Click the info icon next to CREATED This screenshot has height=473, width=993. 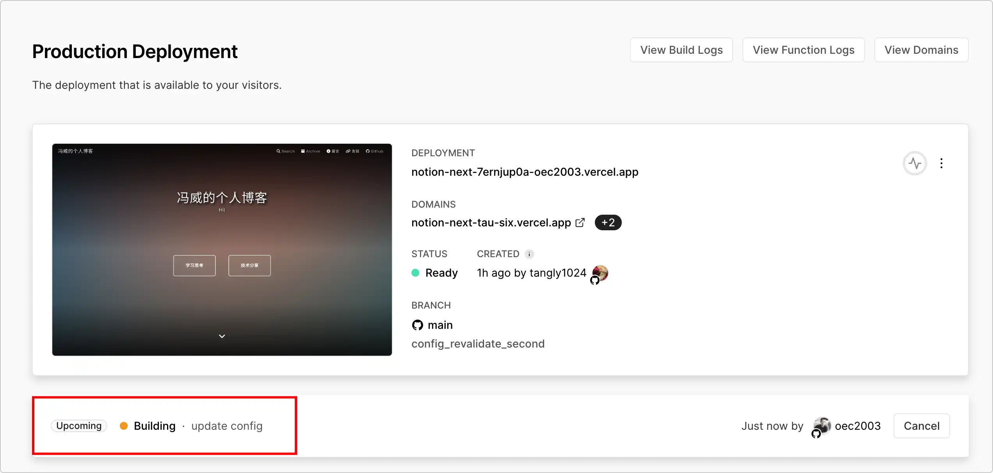pos(529,254)
